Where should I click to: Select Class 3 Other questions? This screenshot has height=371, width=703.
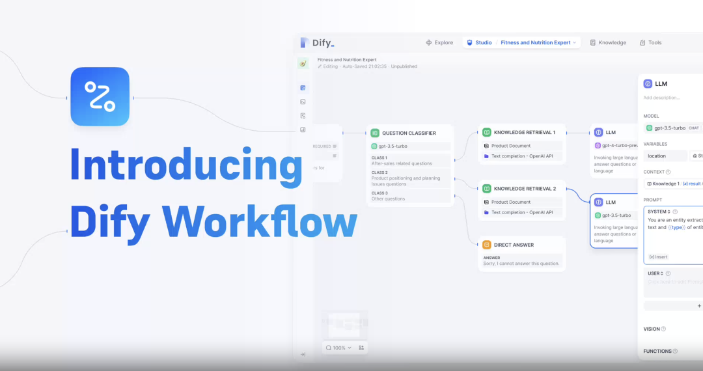click(410, 196)
